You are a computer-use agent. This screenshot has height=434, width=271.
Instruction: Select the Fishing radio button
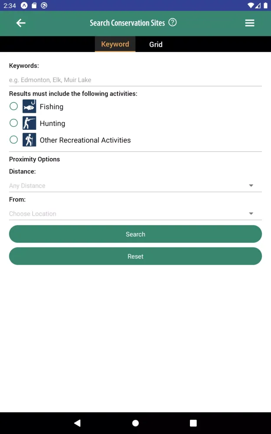[14, 106]
